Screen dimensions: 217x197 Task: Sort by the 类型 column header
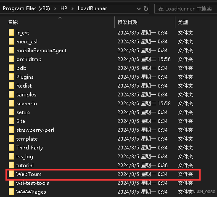(x=183, y=22)
